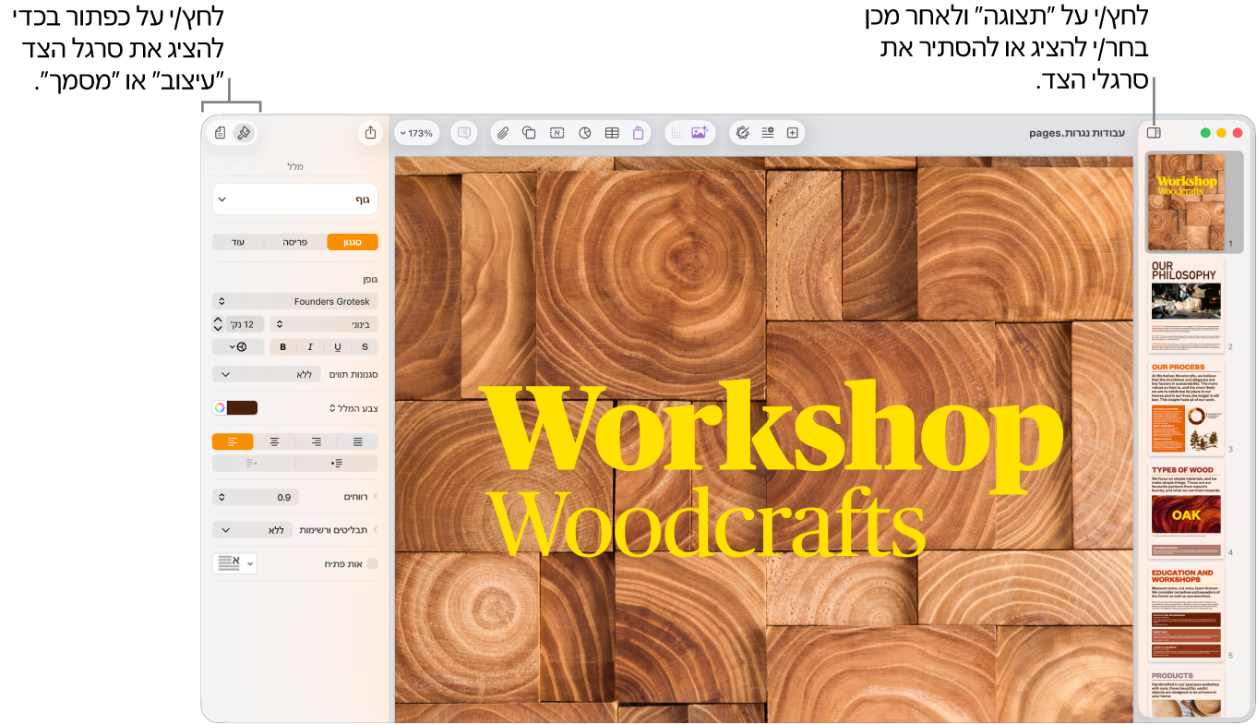Viewport: 1257px width, 725px height.
Task: Toggle italic text formatting
Action: click(x=310, y=347)
